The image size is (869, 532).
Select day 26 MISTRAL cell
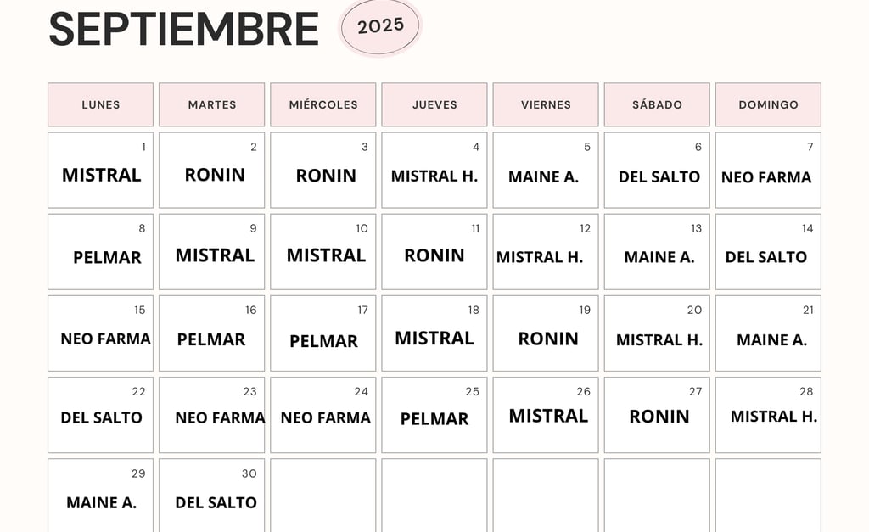[546, 415]
